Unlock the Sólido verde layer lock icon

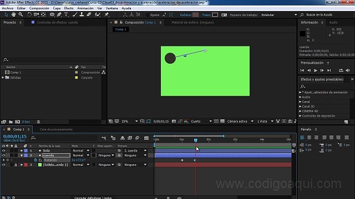[x=16, y=165]
